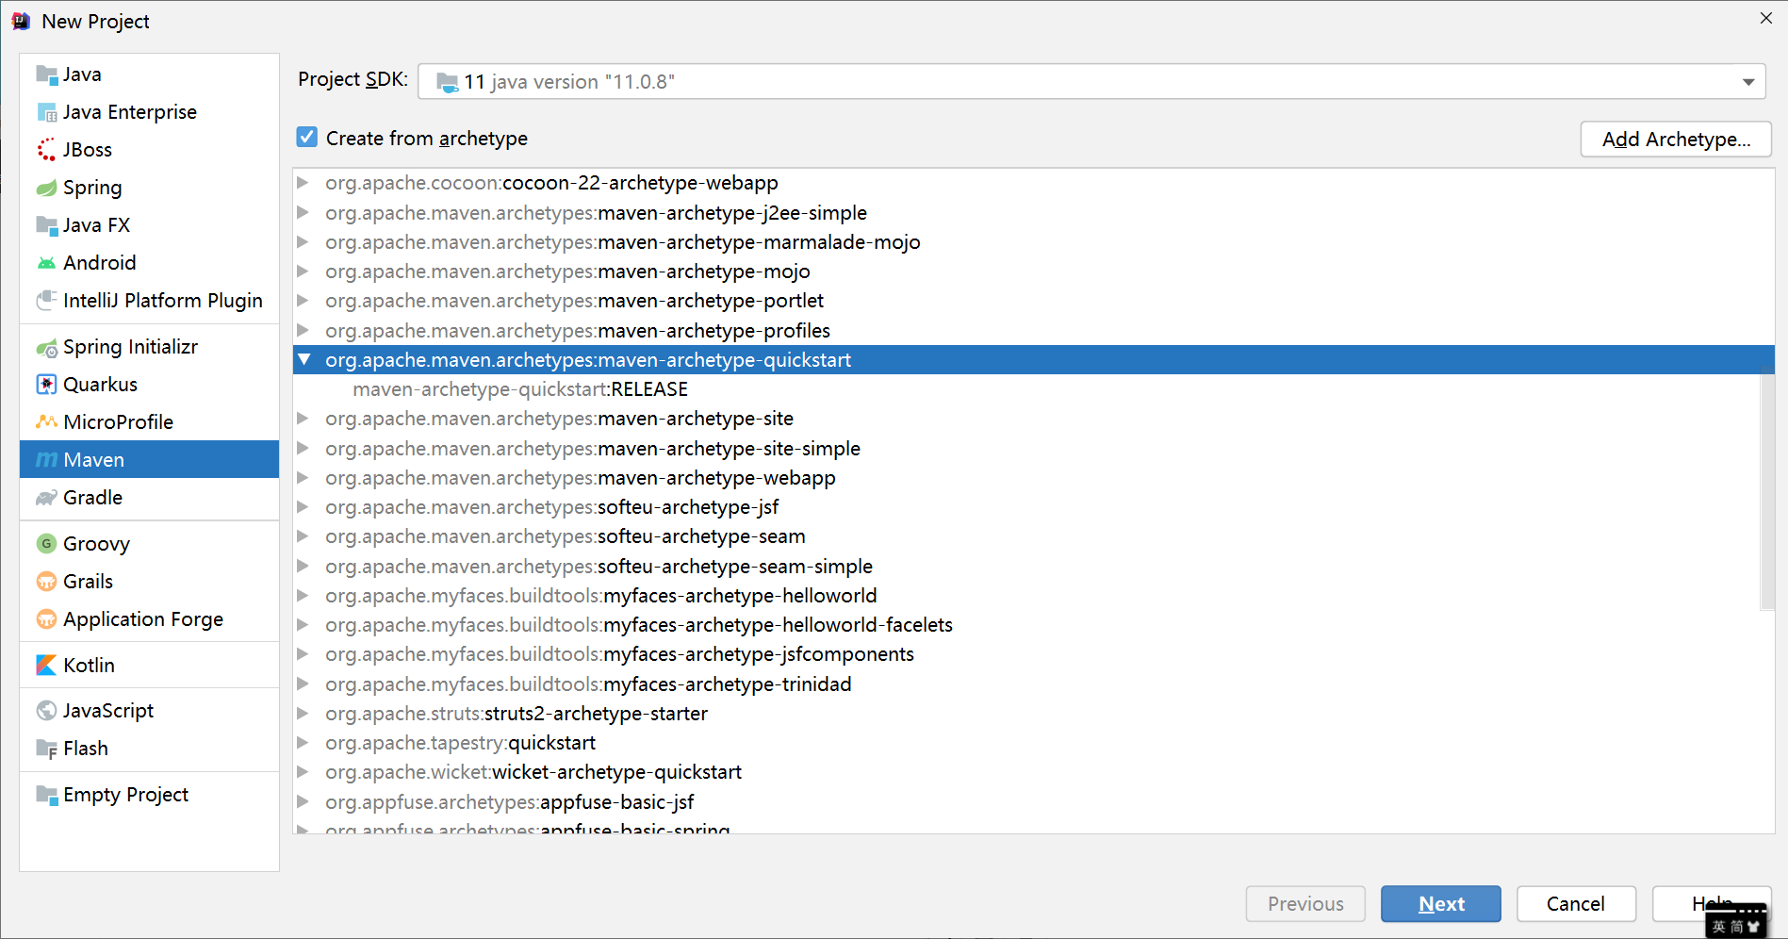
Task: Click the Quarkus icon
Action: (x=46, y=385)
